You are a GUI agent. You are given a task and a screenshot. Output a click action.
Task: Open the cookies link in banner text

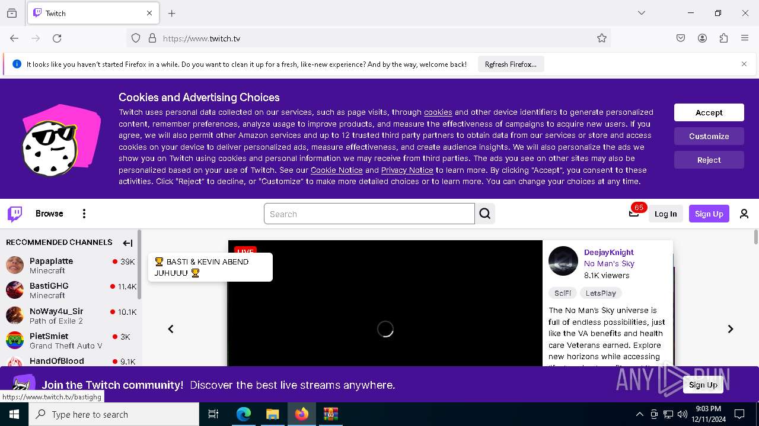(438, 112)
